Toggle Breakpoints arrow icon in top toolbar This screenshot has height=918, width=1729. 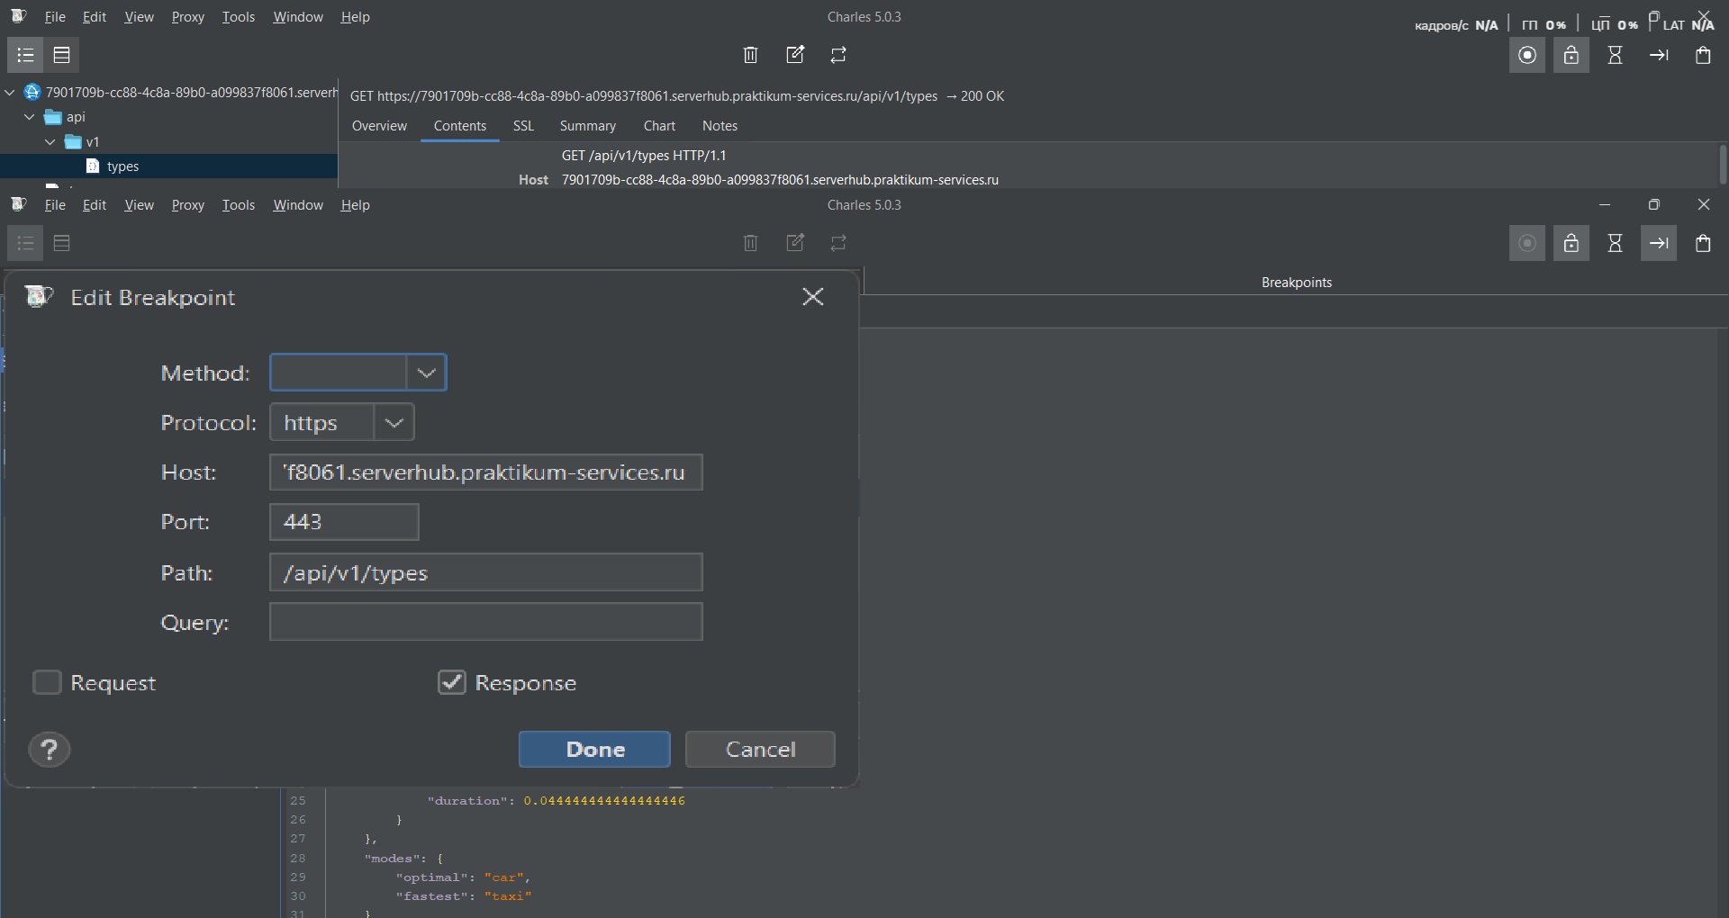(1659, 55)
